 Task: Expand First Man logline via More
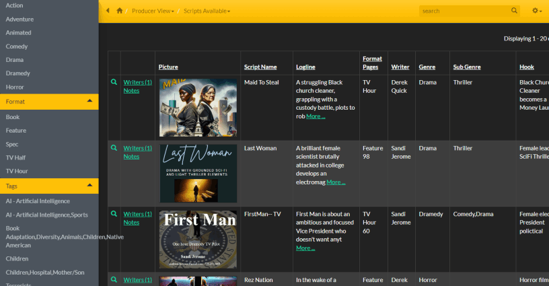click(305, 248)
